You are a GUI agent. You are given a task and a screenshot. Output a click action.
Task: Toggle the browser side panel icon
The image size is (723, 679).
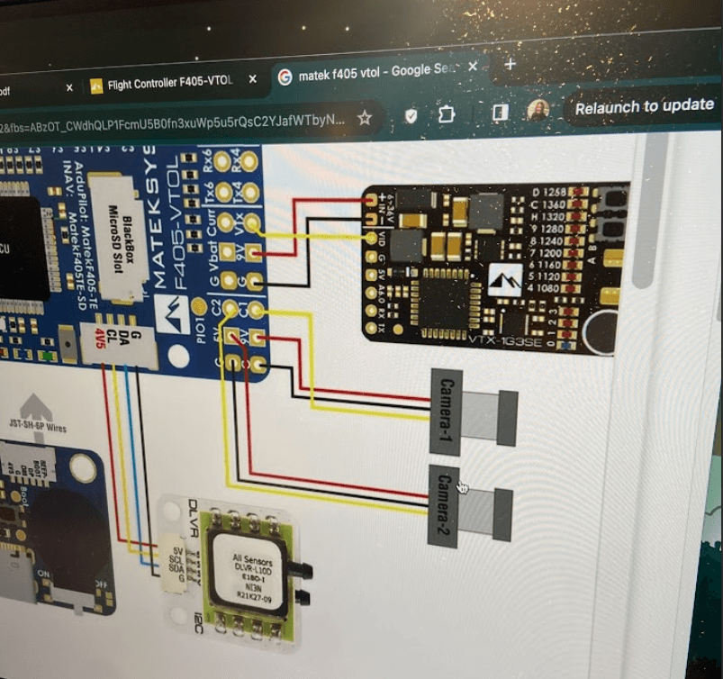pos(501,112)
